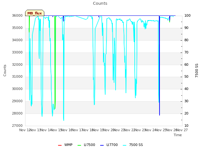Screen dimensions: 201x151
Task: Click the Nov 14 date label
Action: 46,130
